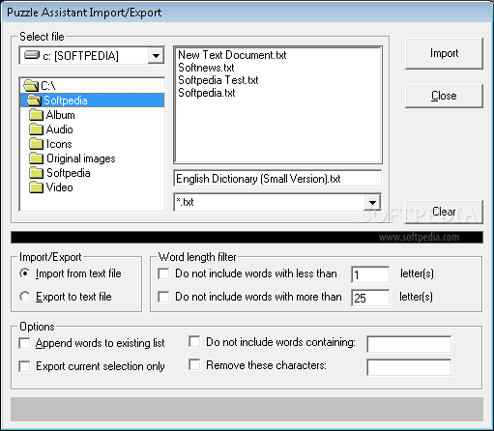Click the hard drive icon in drive box

tap(32, 55)
